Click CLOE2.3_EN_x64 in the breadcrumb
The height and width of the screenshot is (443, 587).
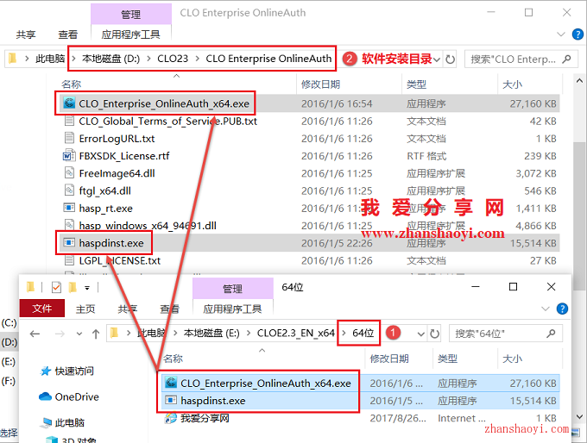coord(296,333)
